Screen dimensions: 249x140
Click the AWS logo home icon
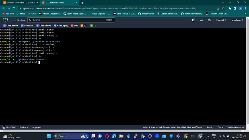(5, 20)
